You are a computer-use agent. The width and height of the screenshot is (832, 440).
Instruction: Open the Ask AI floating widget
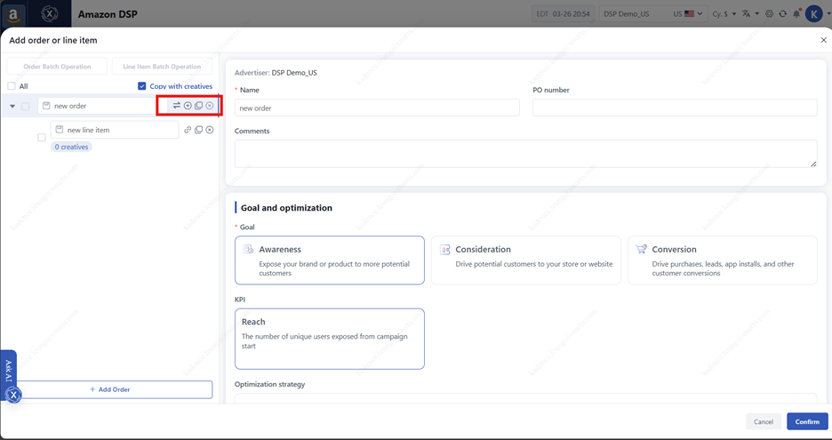(9, 376)
